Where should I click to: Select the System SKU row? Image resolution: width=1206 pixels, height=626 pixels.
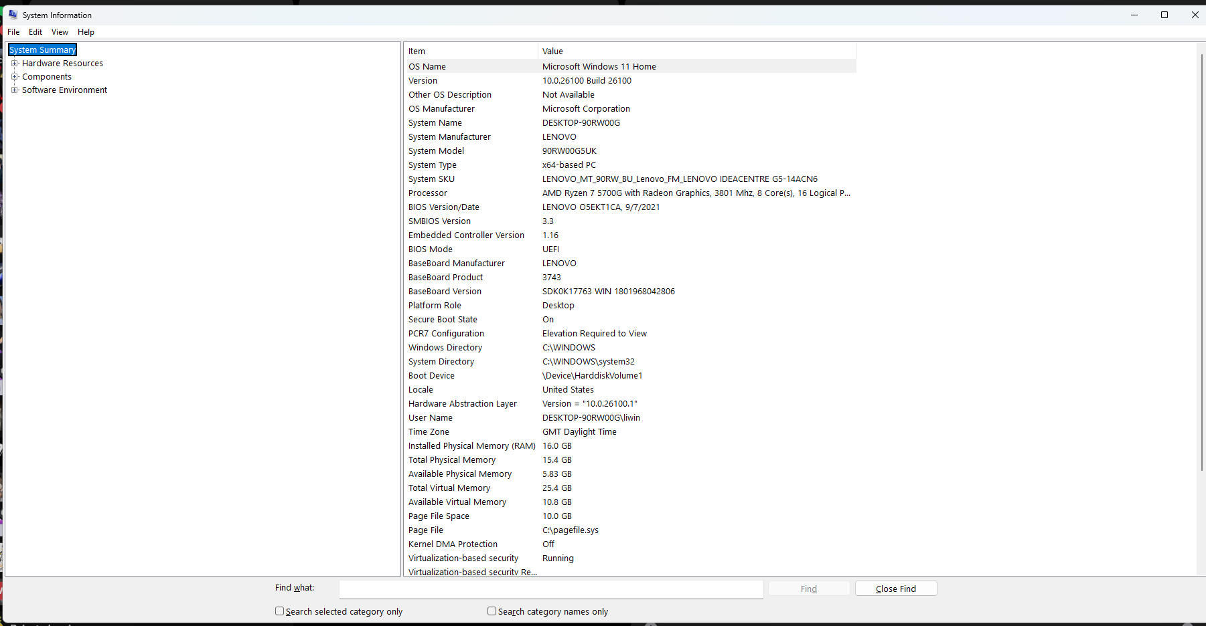(x=631, y=179)
